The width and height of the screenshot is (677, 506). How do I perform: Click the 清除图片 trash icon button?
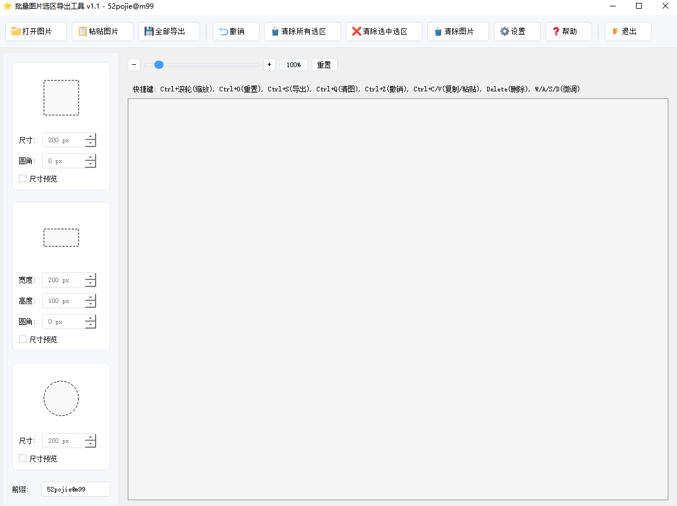tap(458, 31)
